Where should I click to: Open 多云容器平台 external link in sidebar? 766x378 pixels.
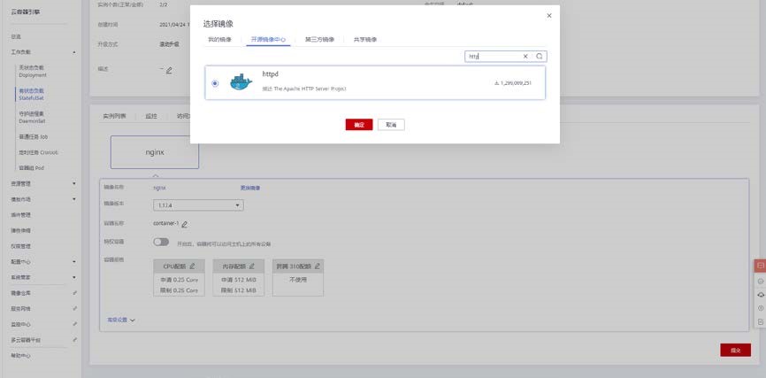[x=43, y=340]
